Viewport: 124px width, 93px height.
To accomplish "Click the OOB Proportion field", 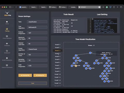I will coord(37,66).
